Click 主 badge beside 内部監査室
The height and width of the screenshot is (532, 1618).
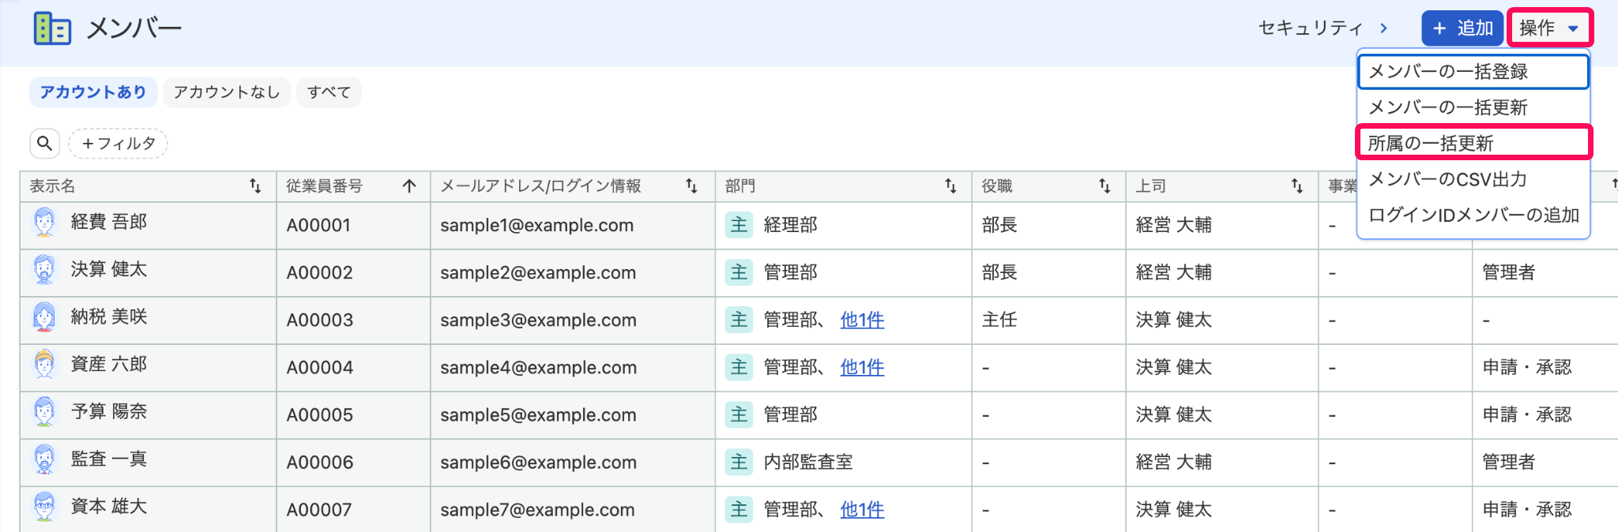[x=739, y=462]
